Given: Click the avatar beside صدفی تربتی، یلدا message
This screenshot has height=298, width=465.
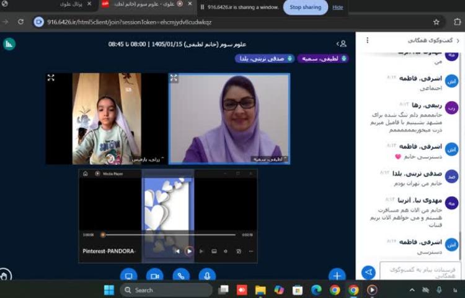Looking at the screenshot, I should click(451, 176).
